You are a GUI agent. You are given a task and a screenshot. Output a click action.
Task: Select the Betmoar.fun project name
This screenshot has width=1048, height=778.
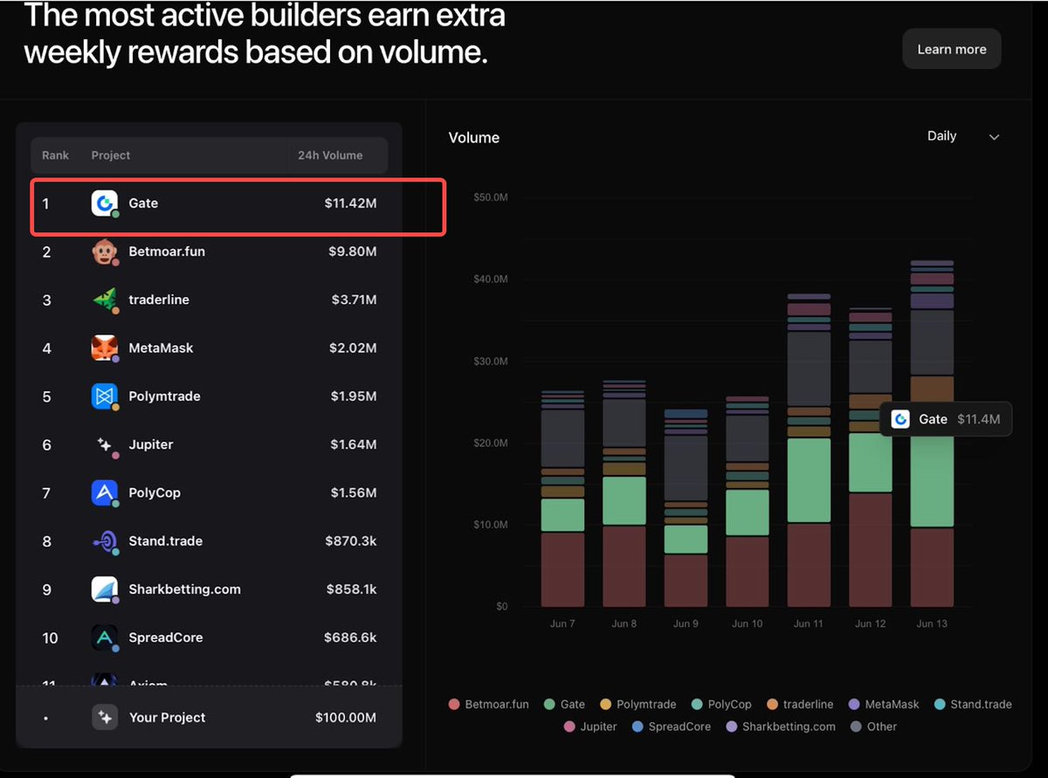coord(167,251)
